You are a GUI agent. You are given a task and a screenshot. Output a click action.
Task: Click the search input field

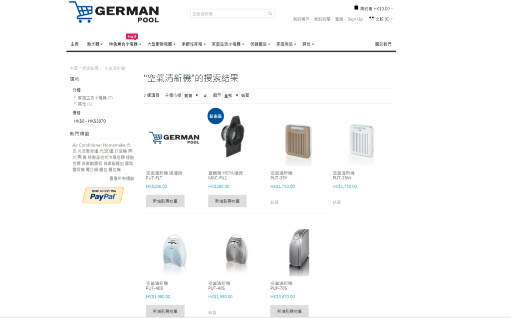(x=229, y=13)
